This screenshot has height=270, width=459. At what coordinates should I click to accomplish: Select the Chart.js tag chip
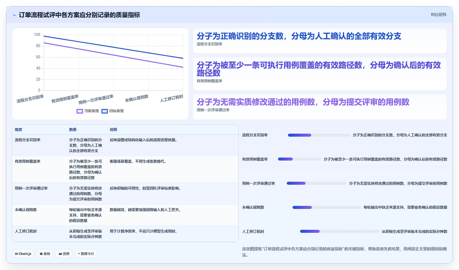pos(23,254)
